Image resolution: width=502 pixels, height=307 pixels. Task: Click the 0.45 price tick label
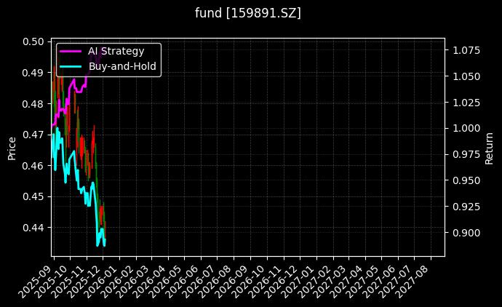pyautogui.click(x=33, y=196)
